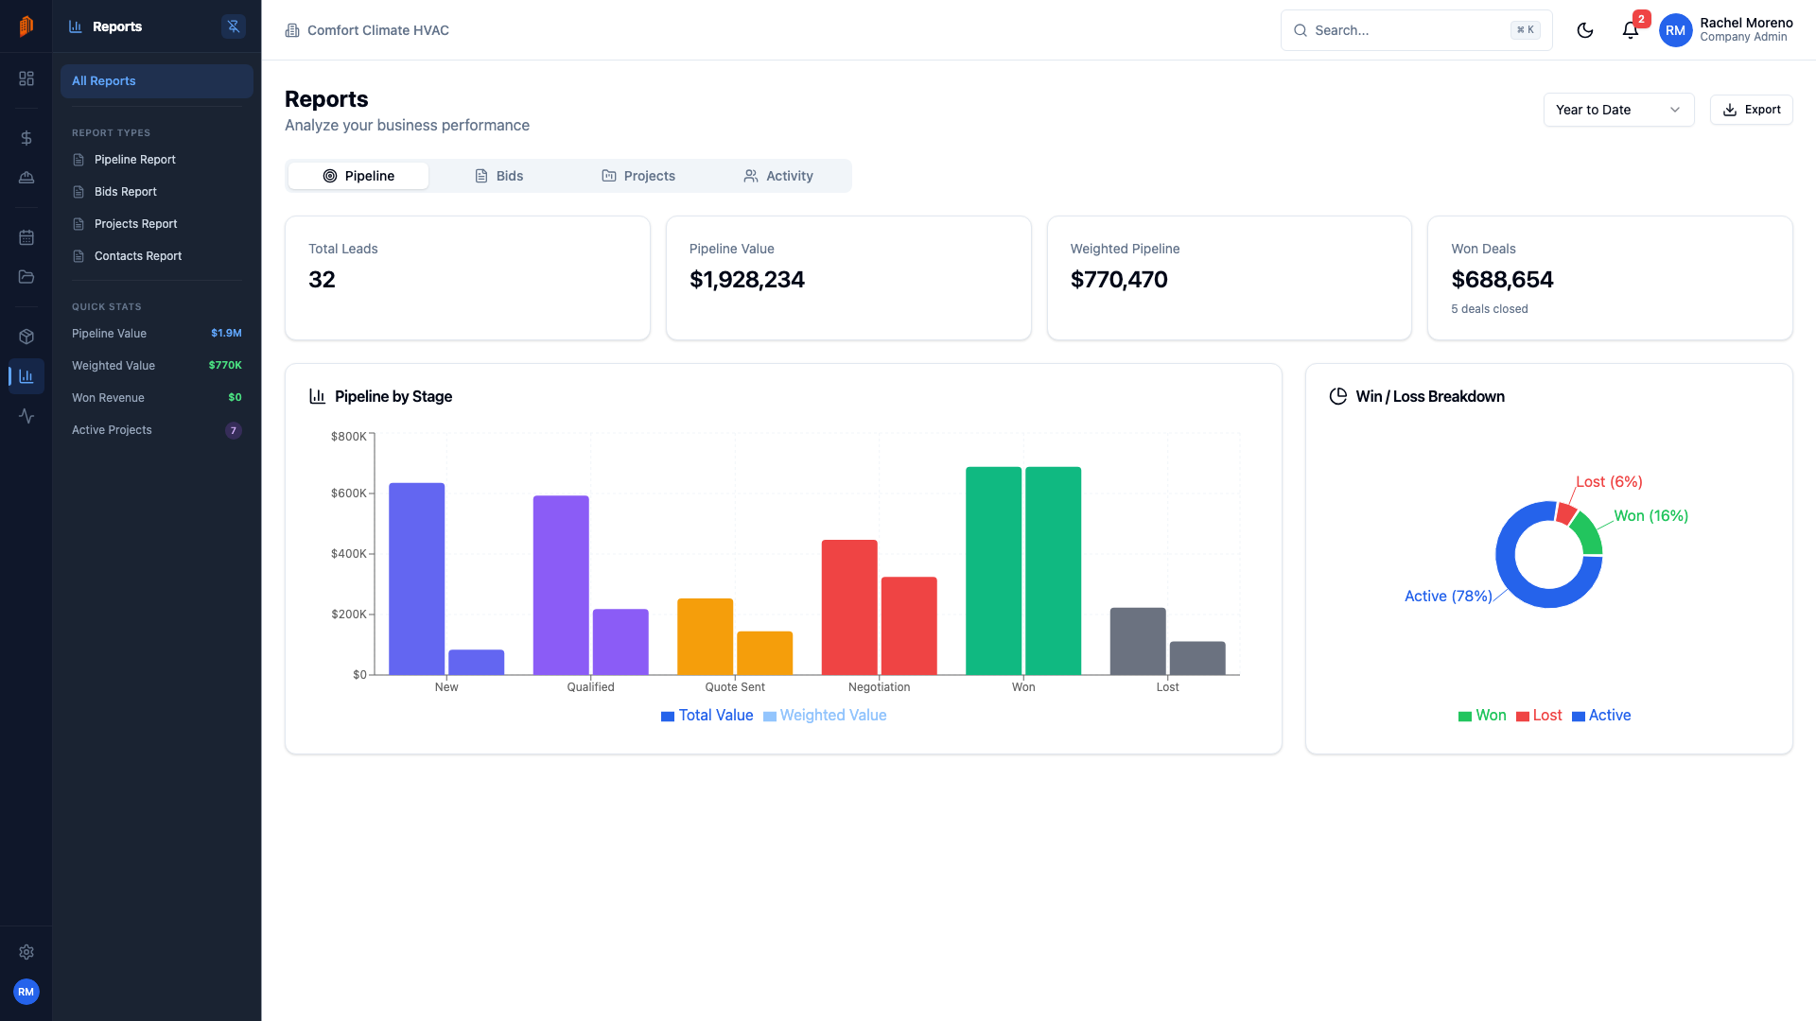Switch to the Bids tab
Viewport: 1816px width, 1021px height.
click(498, 176)
